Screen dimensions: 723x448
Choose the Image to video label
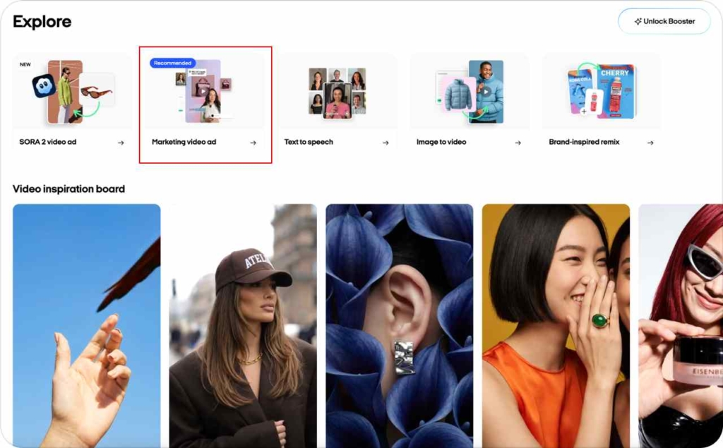(441, 142)
